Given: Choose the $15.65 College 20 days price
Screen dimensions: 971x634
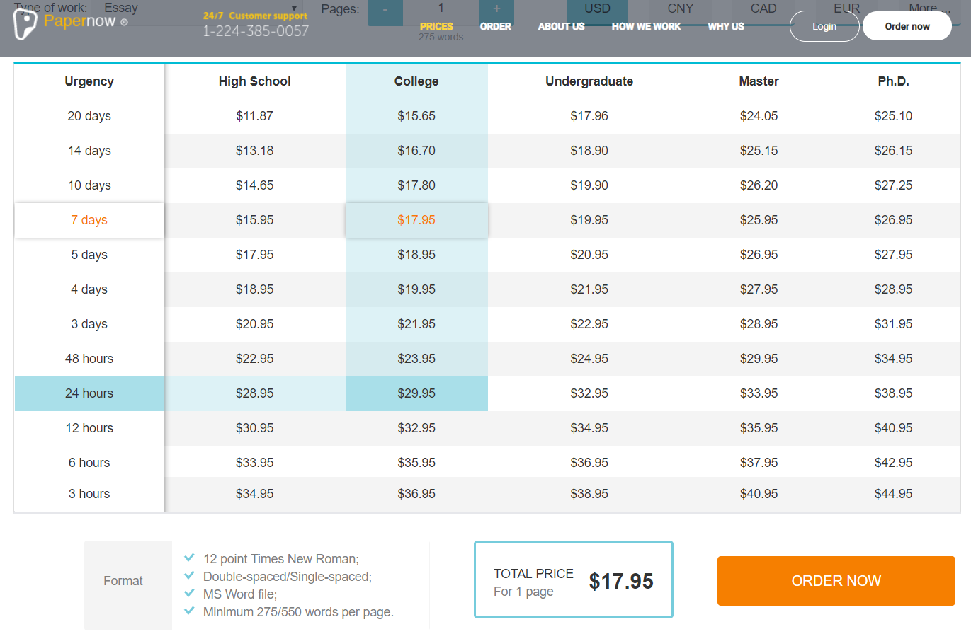Looking at the screenshot, I should [416, 116].
